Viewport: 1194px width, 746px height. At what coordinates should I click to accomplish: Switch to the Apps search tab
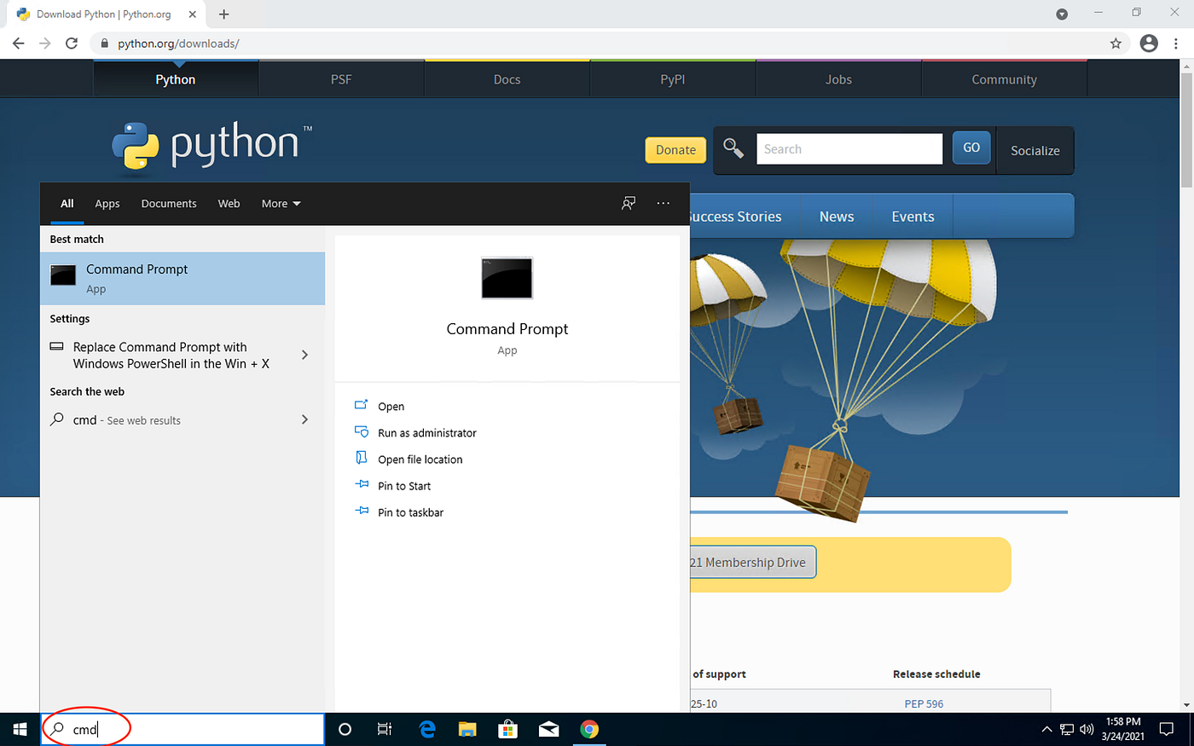pos(107,204)
